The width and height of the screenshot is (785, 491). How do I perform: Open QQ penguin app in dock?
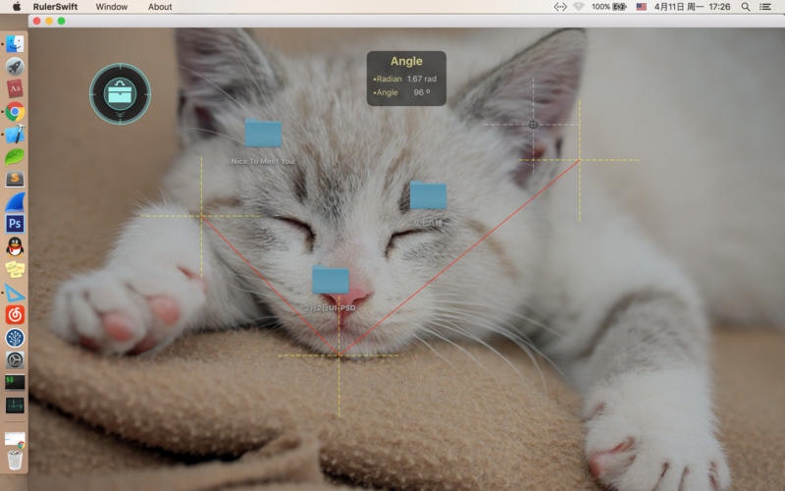click(15, 246)
